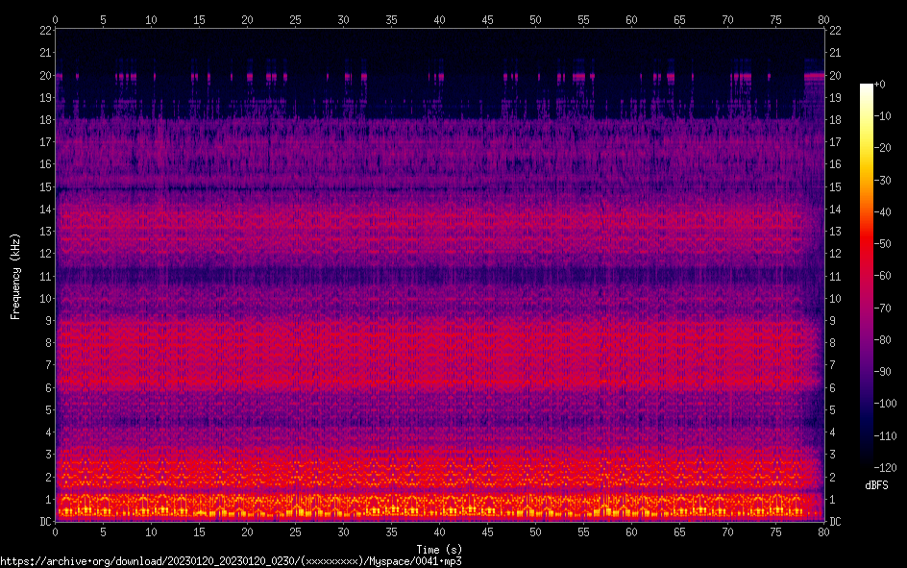This screenshot has height=568, width=907.
Task: Click the "5" kHz tick on the left axis
Action: (x=47, y=410)
